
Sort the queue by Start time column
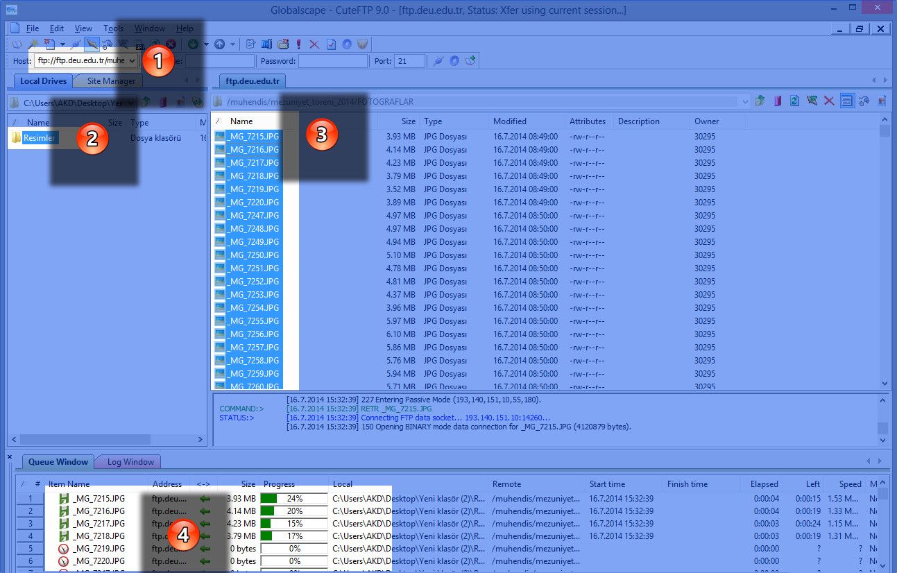[623, 484]
